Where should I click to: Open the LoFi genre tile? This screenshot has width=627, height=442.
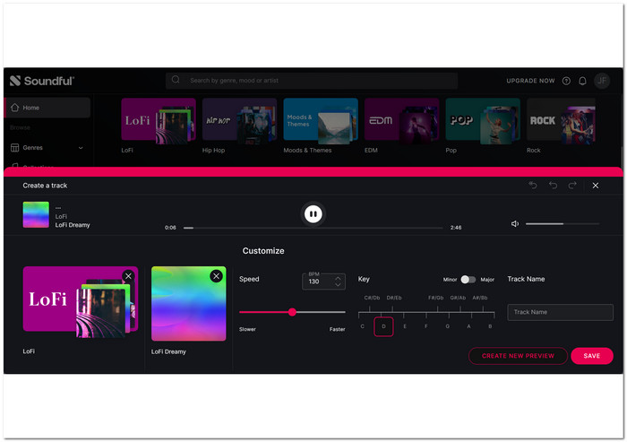pos(159,121)
